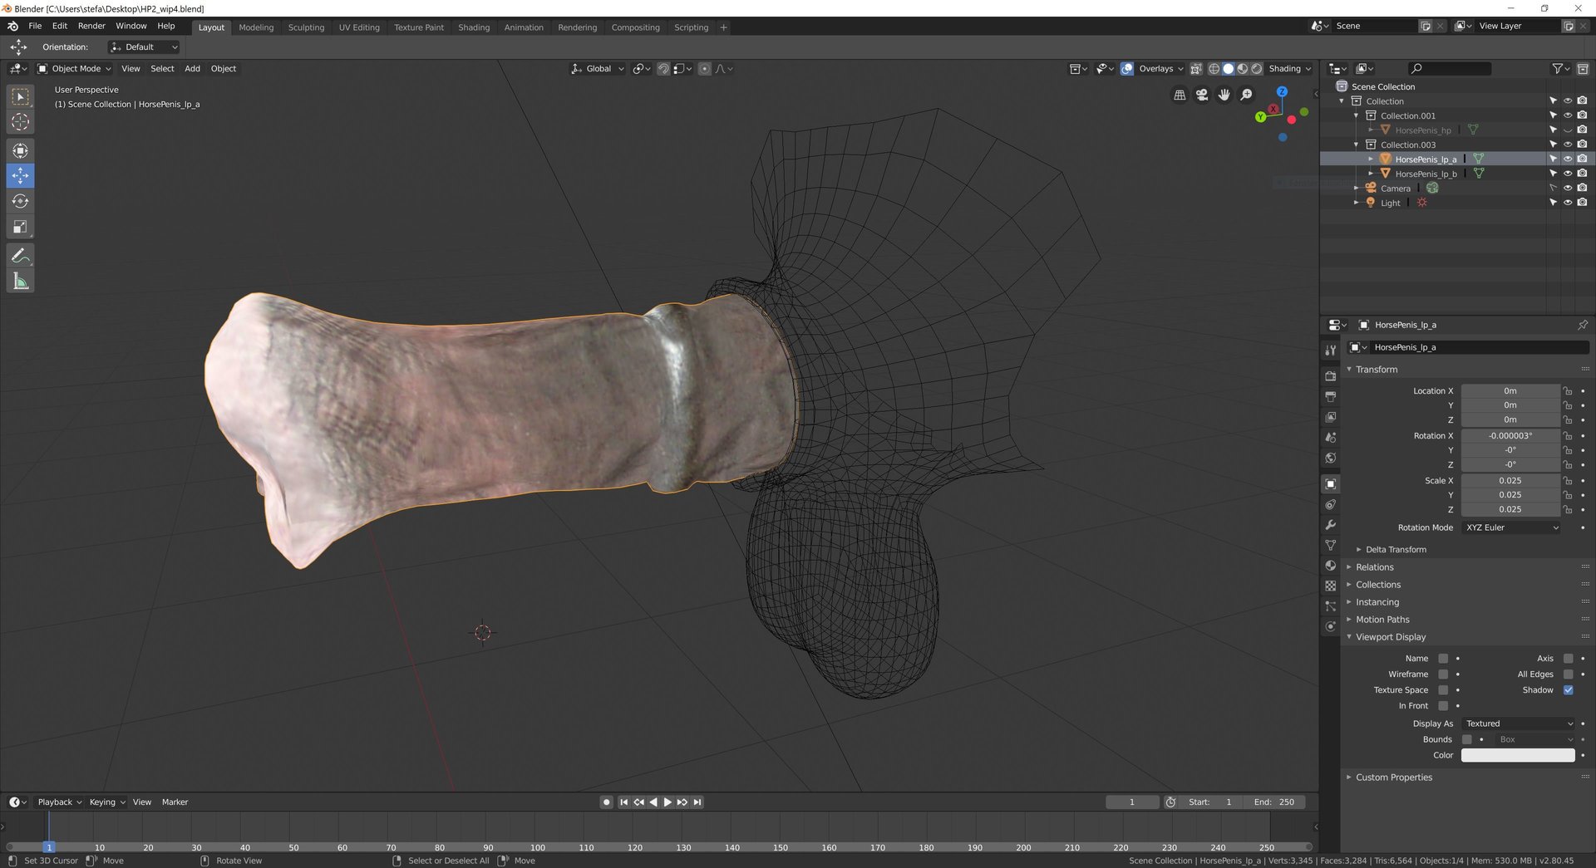Viewport: 1596px width, 868px height.
Task: Activate the Measure tool
Action: (x=20, y=282)
